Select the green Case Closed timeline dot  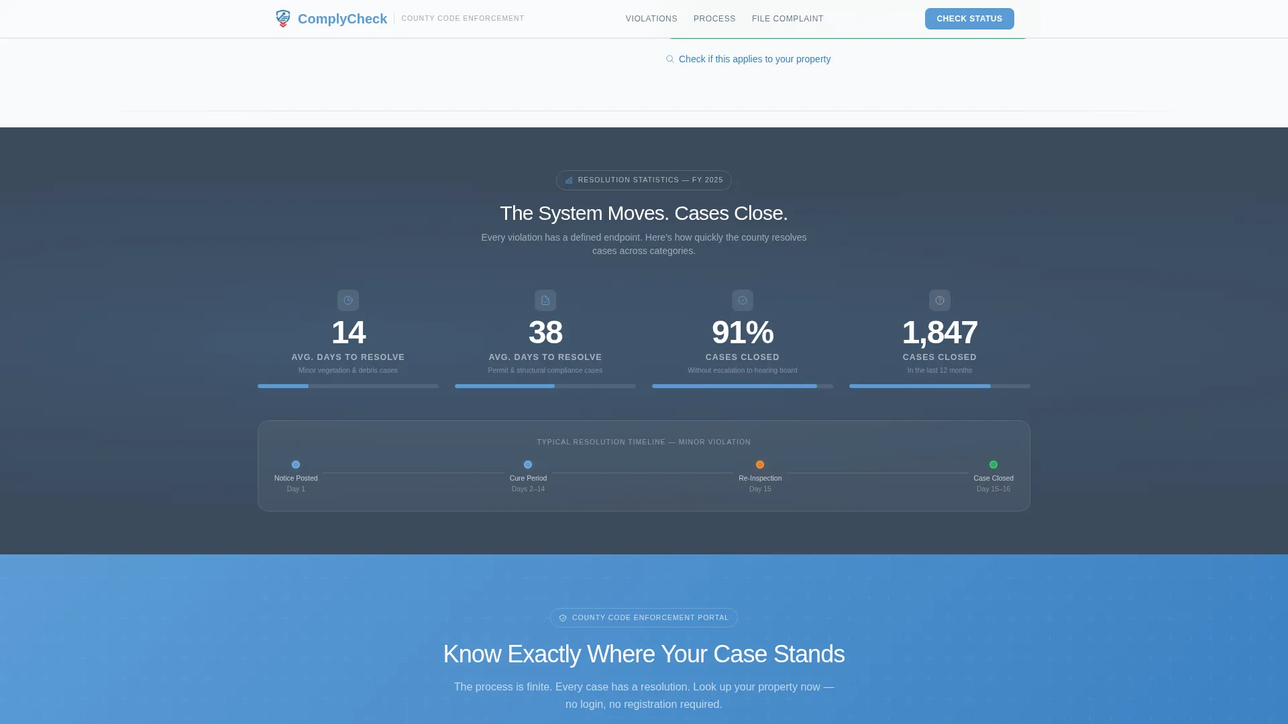(994, 465)
